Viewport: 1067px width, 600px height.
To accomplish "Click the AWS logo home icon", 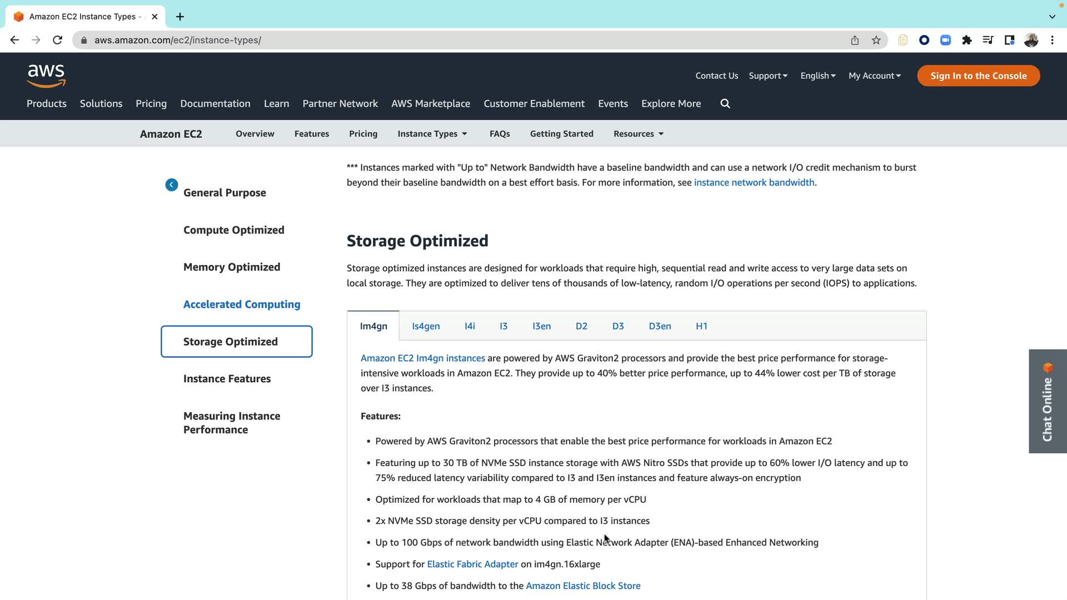I will click(x=46, y=76).
